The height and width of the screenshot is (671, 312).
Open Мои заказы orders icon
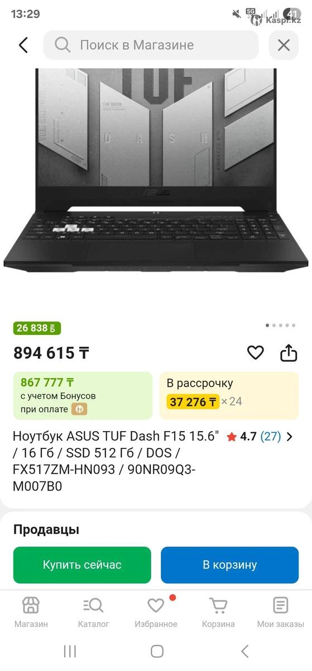click(281, 605)
